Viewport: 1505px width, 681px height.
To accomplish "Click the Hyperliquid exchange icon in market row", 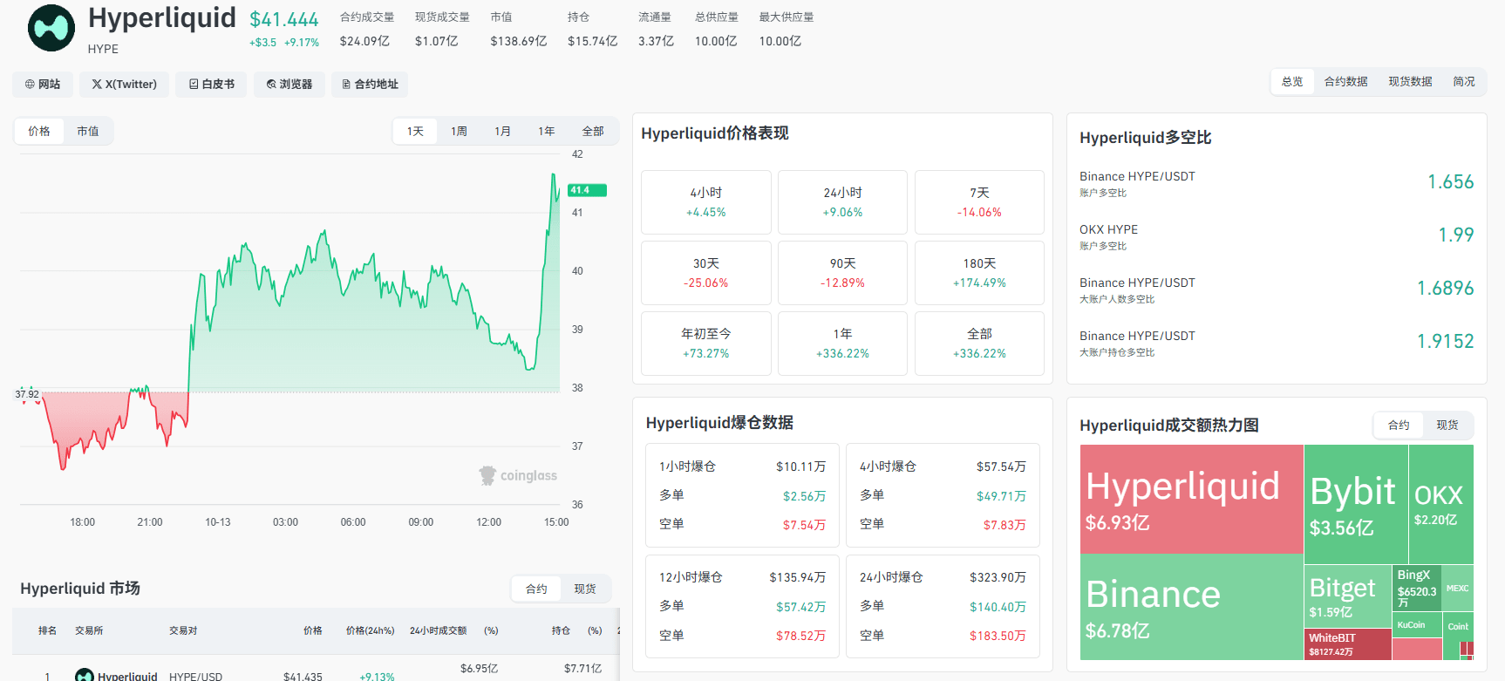I will pyautogui.click(x=85, y=675).
